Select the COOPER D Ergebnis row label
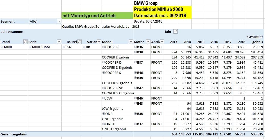This screenshot has width=265, height=139. pyautogui.click(x=117, y=67)
